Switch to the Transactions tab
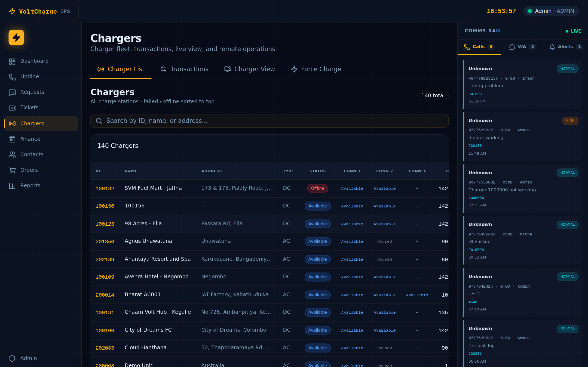This screenshot has width=588, height=367. [x=184, y=69]
